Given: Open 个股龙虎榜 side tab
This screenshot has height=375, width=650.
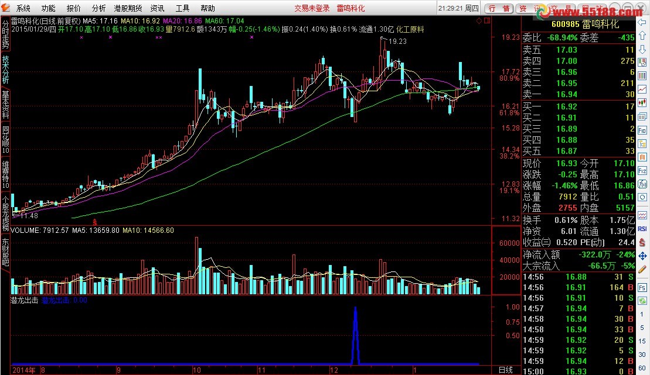Looking at the screenshot, I should tap(5, 213).
